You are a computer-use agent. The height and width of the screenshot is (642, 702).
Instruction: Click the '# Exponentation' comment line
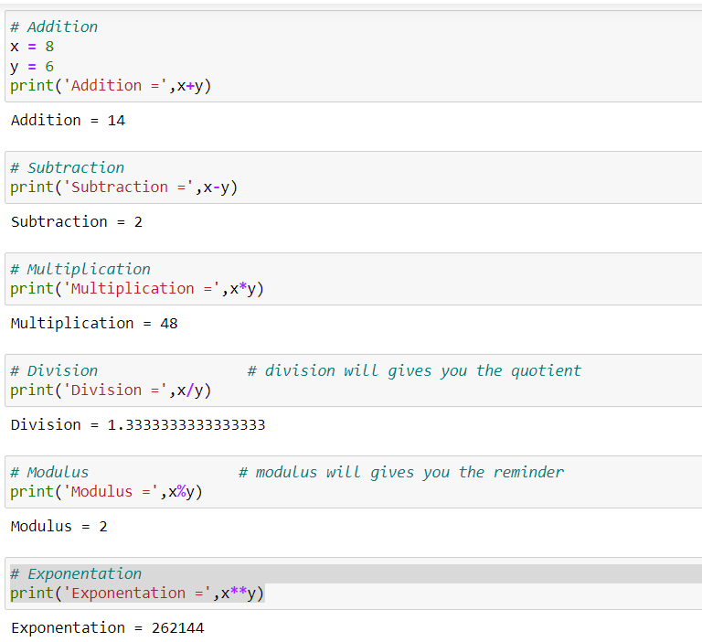click(76, 574)
